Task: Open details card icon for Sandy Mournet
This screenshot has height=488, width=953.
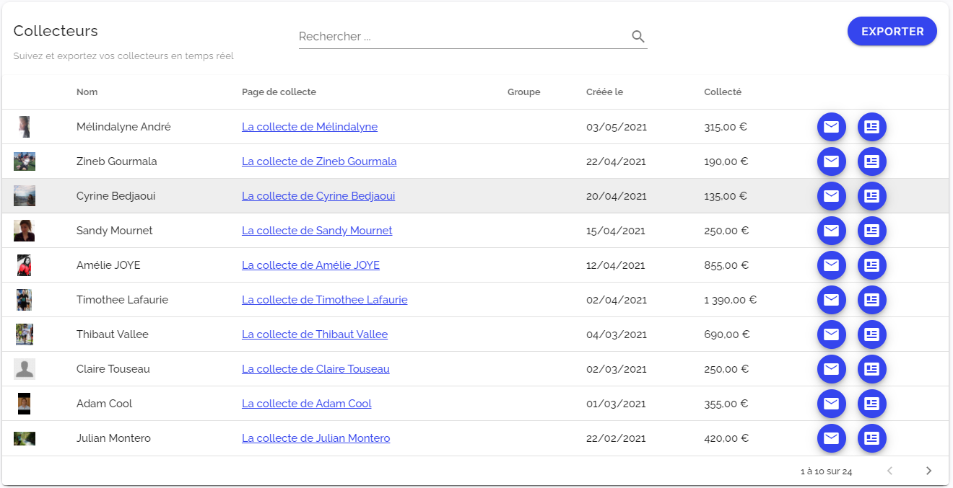Action: pyautogui.click(x=871, y=231)
